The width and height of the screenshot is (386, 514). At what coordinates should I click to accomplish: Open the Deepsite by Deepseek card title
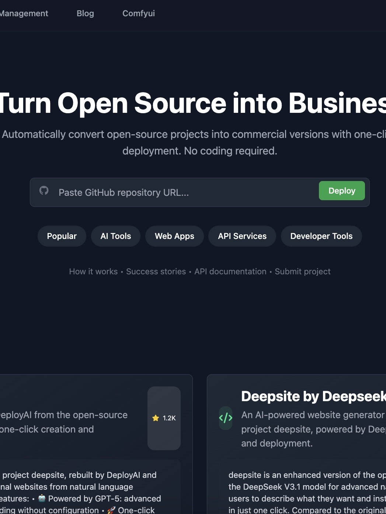click(313, 396)
